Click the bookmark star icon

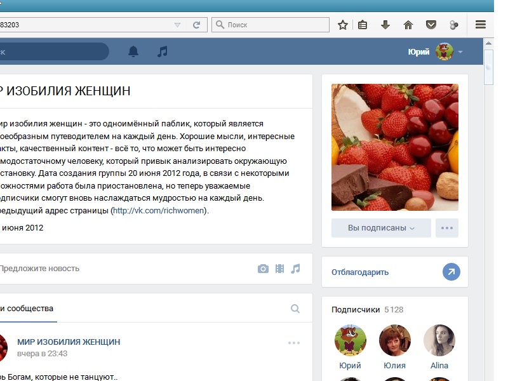click(x=342, y=25)
